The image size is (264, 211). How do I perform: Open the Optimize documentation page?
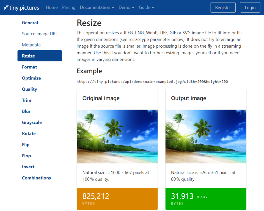[x=31, y=78]
